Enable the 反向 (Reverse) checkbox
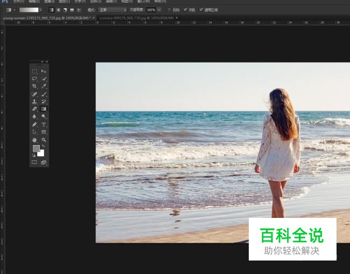The image size is (350, 274). [170, 10]
